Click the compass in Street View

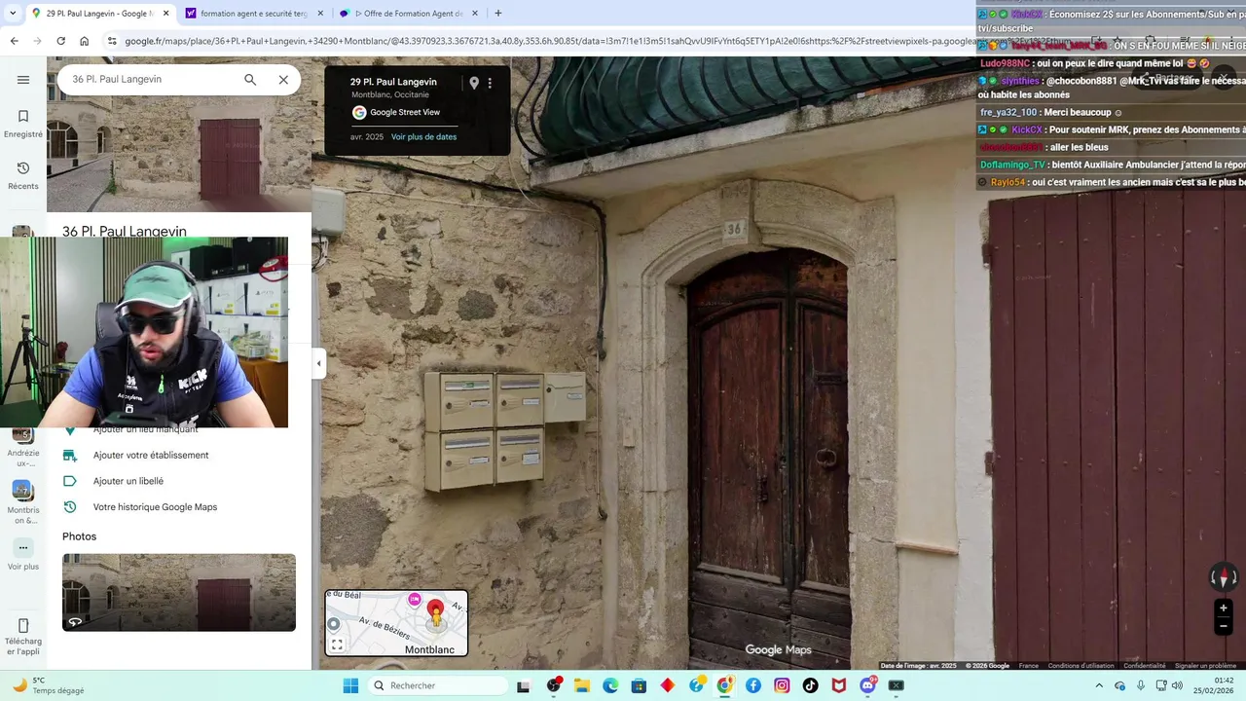pos(1224,577)
